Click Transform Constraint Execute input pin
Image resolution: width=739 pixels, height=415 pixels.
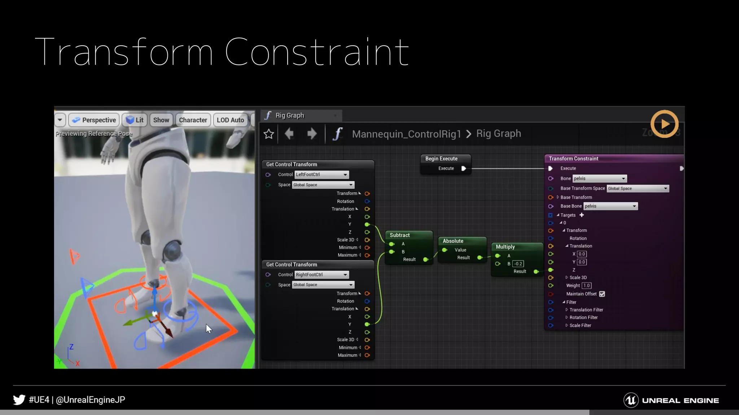coord(550,168)
